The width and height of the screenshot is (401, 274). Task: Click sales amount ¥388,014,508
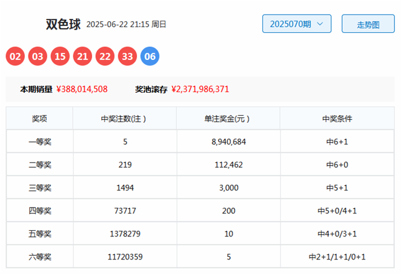(82, 89)
